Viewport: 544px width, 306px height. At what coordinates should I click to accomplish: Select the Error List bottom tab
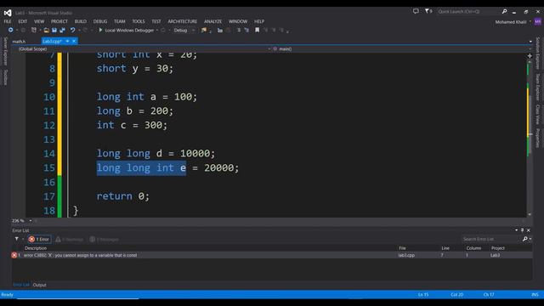(x=20, y=285)
